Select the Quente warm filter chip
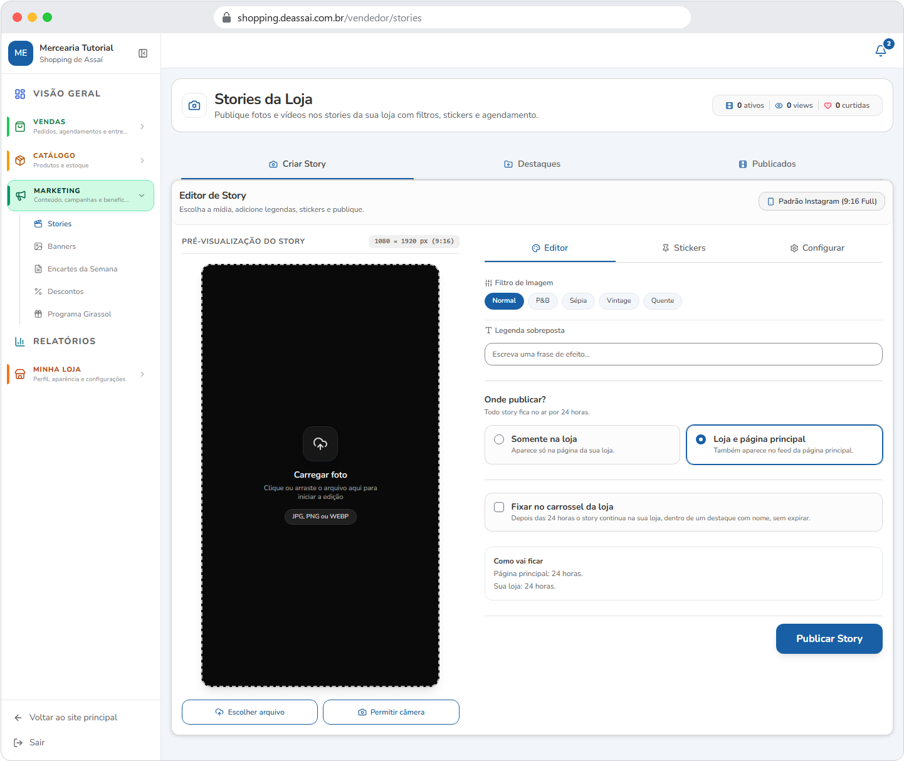This screenshot has width=904, height=761. pyautogui.click(x=663, y=301)
